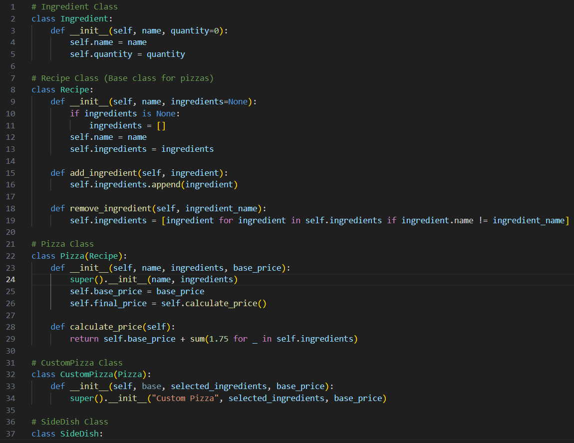The height and width of the screenshot is (443, 574).
Task: Click 'selected_ingredients' parameter on line 33
Action: pos(219,386)
